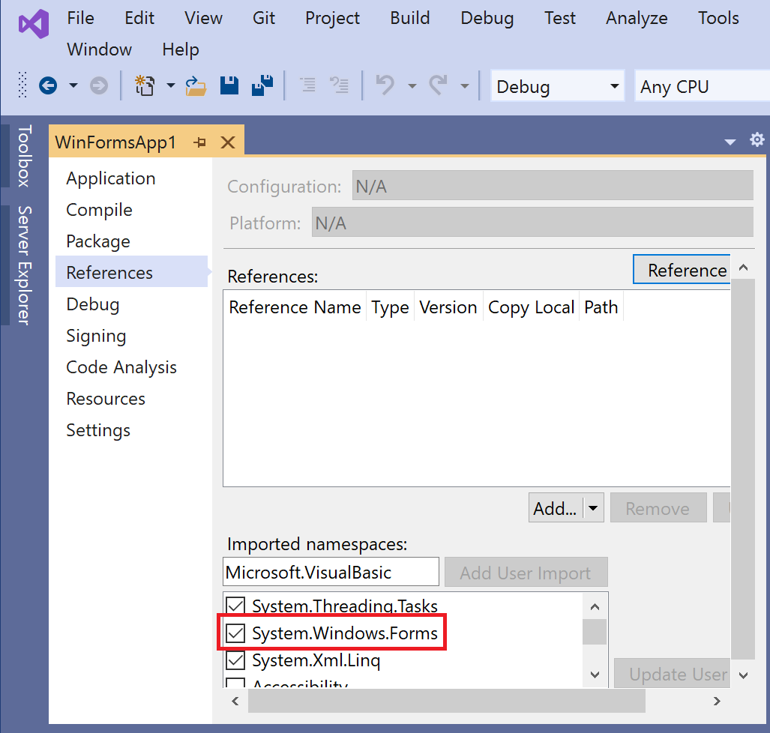The width and height of the screenshot is (770, 733).
Task: Toggle the System.Threading.Tasks checkbox
Action: tap(235, 606)
